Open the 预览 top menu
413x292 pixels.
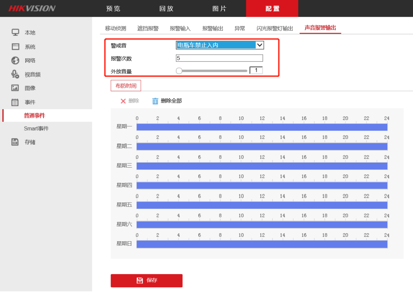(x=113, y=8)
